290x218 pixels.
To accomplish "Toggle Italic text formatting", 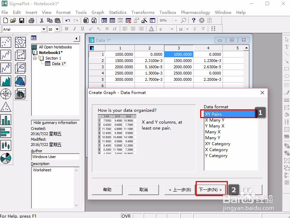I will click(x=74, y=29).
